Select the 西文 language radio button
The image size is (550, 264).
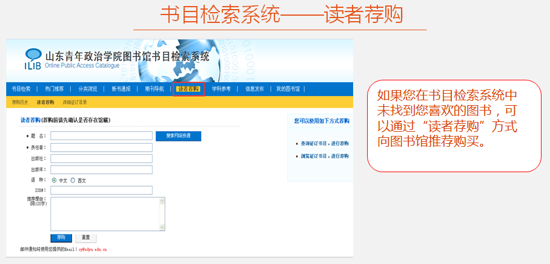point(73,180)
